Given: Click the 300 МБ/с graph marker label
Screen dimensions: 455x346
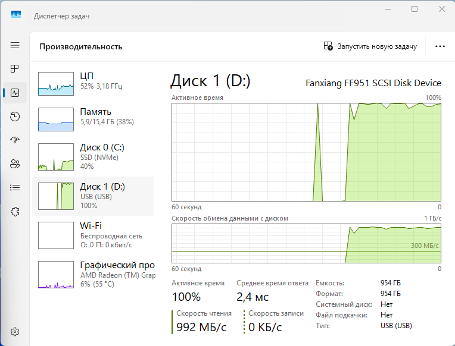Looking at the screenshot, I should click(x=425, y=246).
